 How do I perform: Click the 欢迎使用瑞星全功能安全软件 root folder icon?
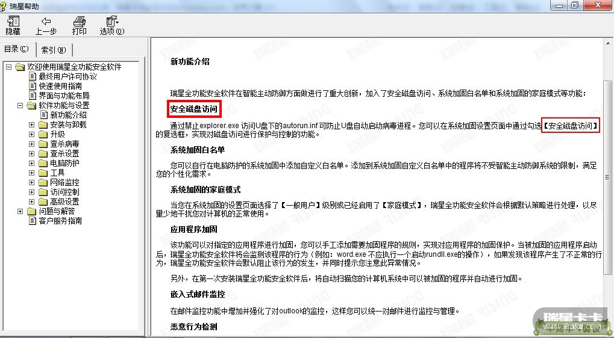point(20,67)
